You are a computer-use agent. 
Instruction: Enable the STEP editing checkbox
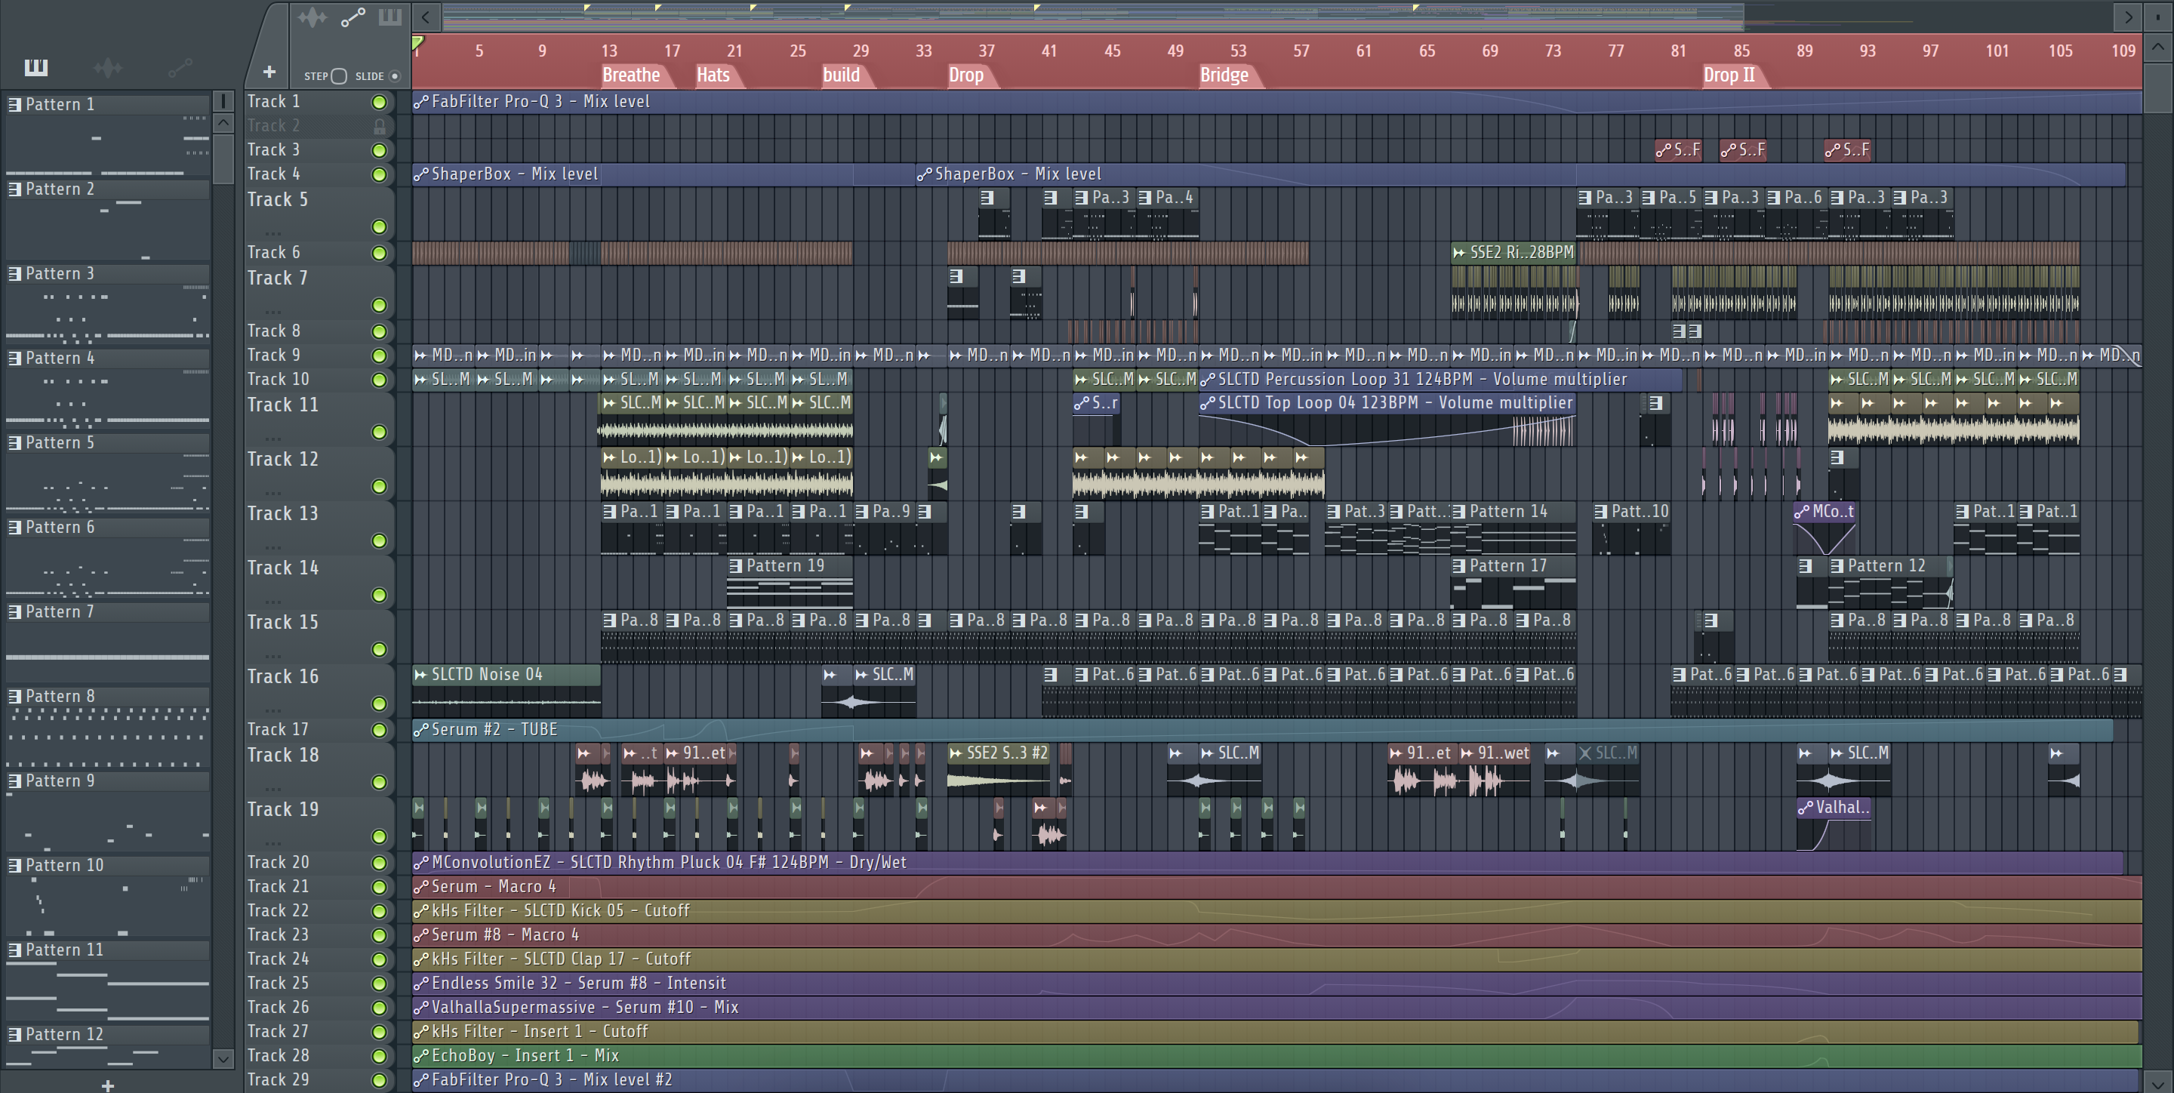[x=339, y=76]
